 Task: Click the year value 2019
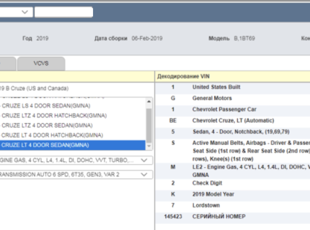(x=42, y=38)
